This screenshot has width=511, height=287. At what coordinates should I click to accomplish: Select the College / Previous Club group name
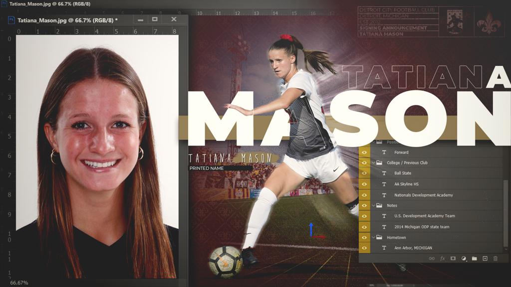407,163
